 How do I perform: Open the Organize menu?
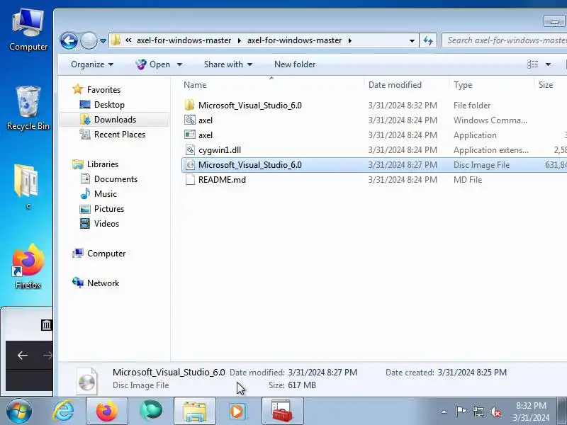92,64
